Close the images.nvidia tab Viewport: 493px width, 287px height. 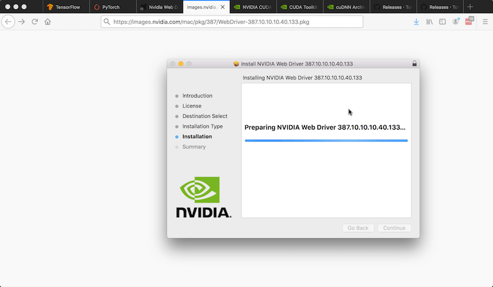[x=222, y=7]
